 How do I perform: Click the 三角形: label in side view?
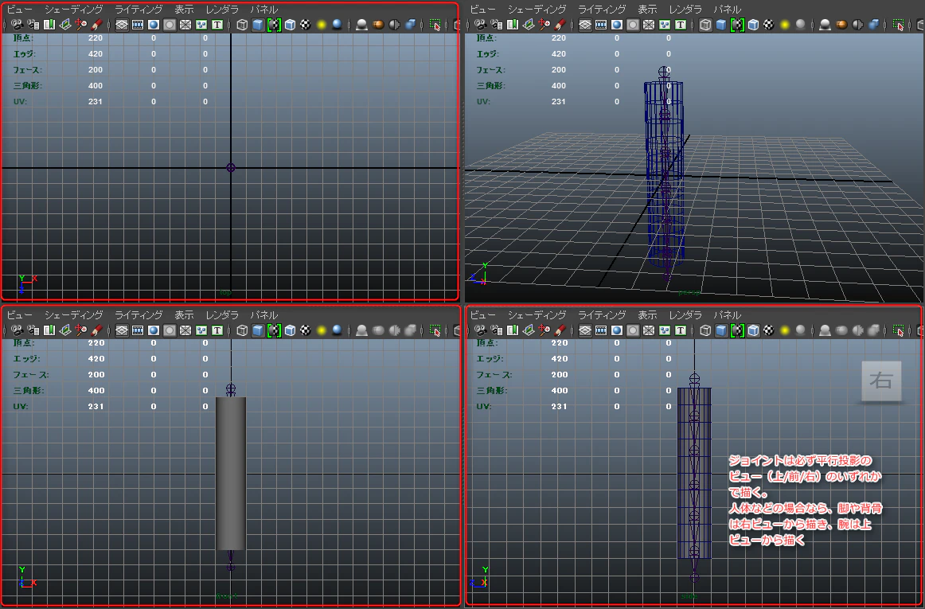pos(491,390)
